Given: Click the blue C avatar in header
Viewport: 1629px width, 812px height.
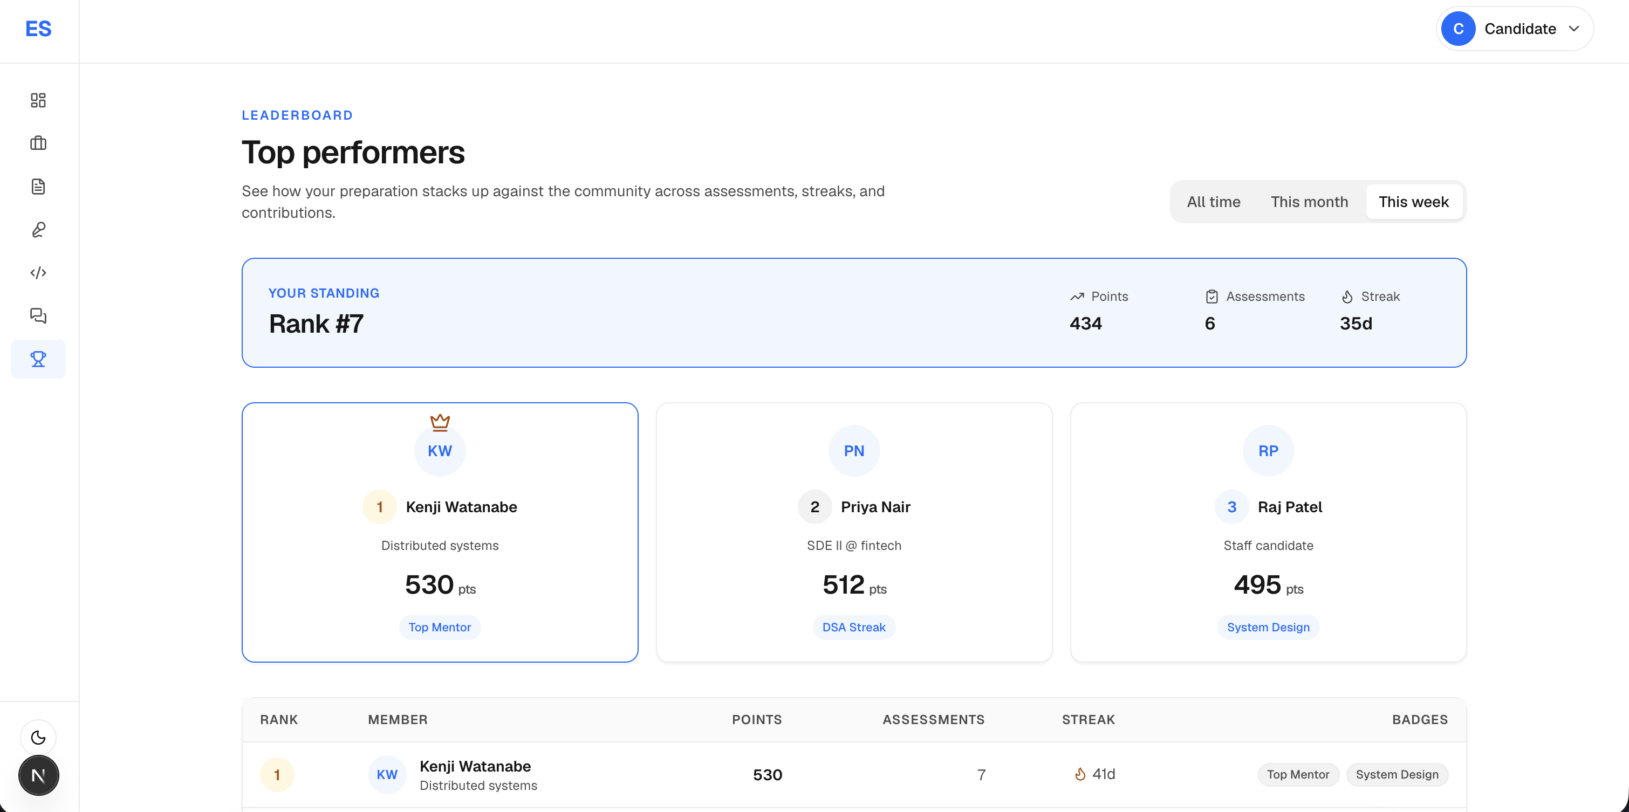Looking at the screenshot, I should pos(1458,29).
